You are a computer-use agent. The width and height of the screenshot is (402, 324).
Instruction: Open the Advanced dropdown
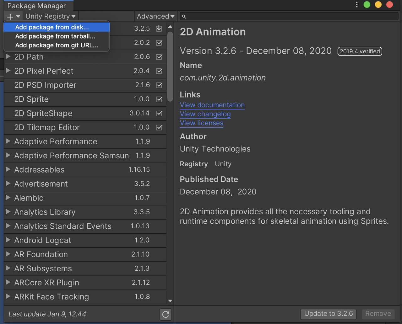[x=156, y=16]
